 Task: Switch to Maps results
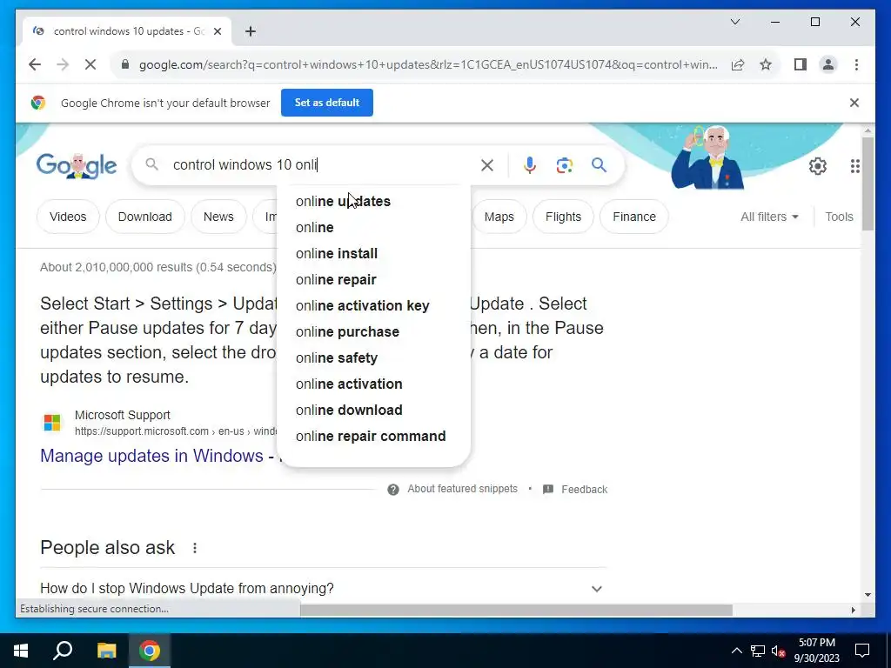click(x=499, y=217)
